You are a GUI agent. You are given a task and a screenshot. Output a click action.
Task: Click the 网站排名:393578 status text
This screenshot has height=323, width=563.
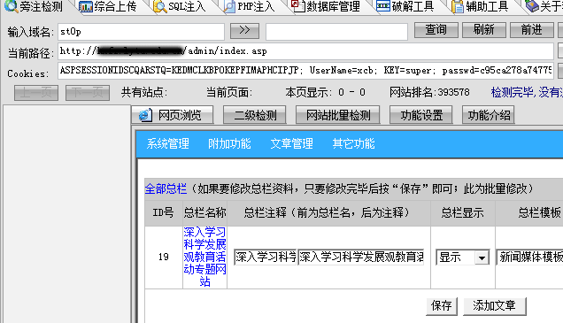coord(429,93)
